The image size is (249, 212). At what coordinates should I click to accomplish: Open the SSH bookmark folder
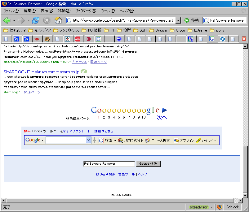coord(140,30)
